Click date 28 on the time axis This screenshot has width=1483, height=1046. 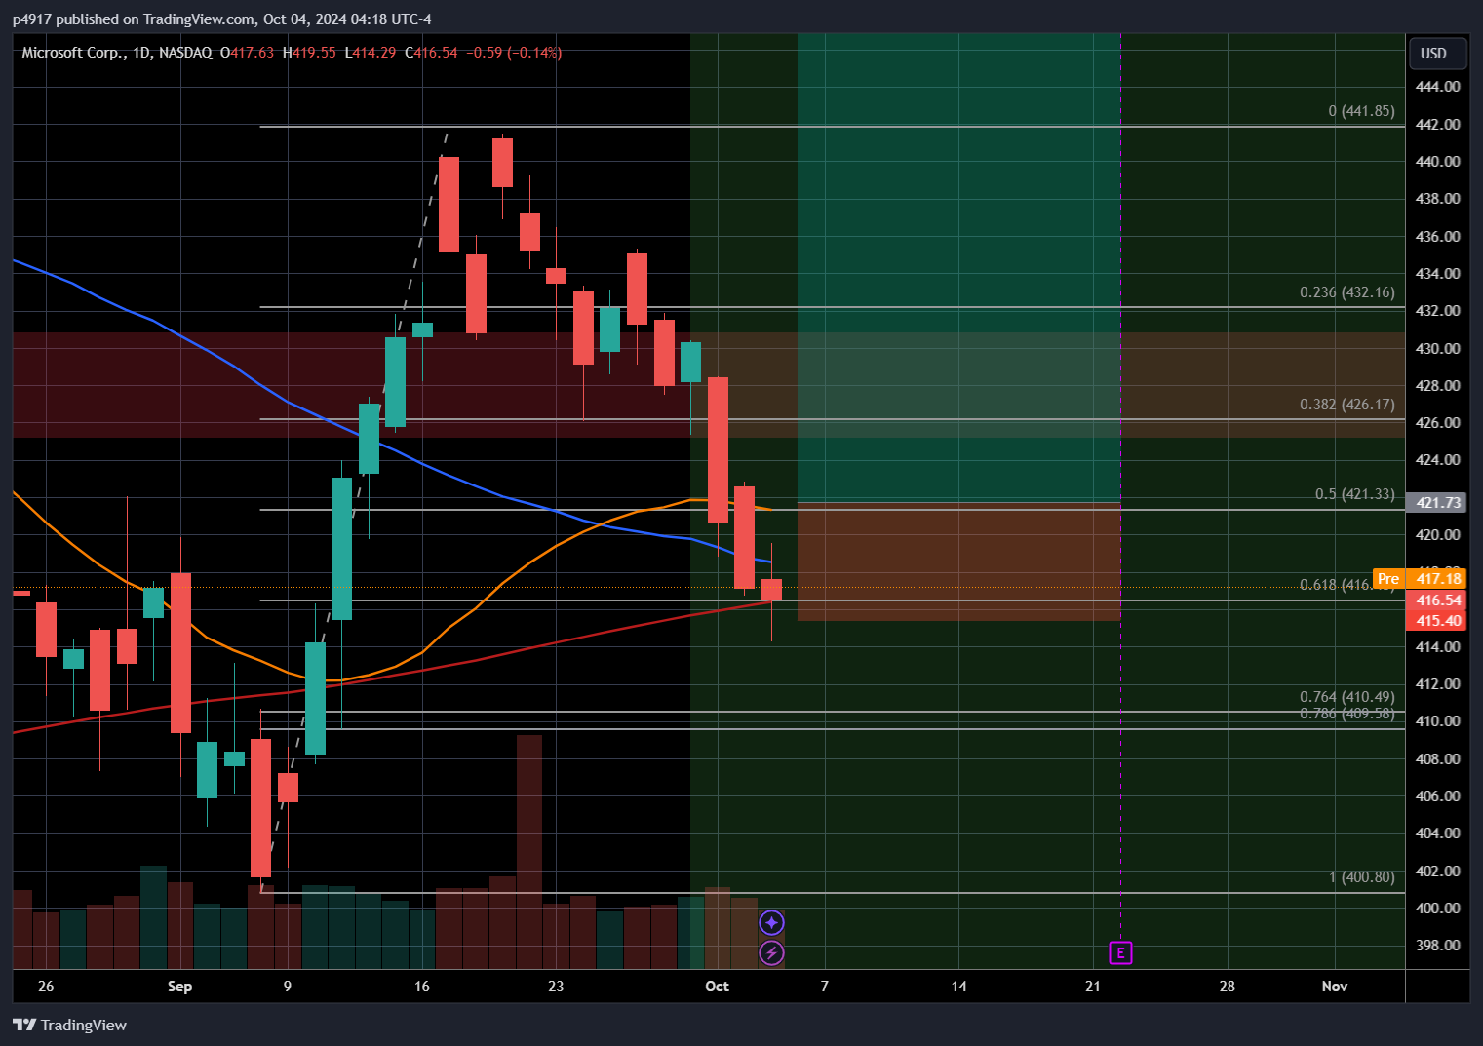click(x=1227, y=987)
